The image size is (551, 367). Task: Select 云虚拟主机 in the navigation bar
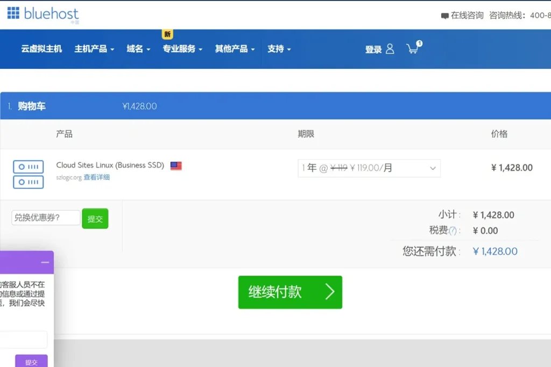click(41, 49)
